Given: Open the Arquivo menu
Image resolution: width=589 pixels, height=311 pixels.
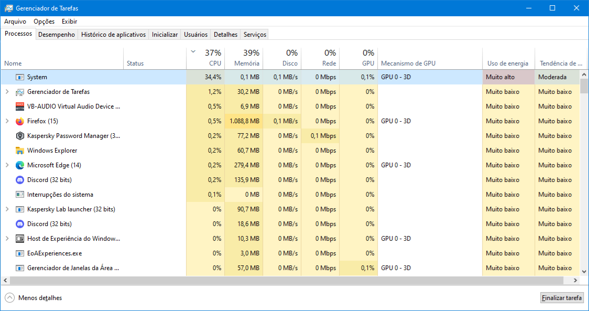Looking at the screenshot, I should click(15, 22).
